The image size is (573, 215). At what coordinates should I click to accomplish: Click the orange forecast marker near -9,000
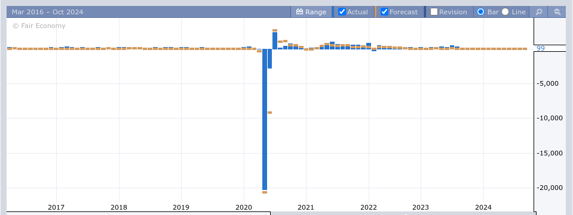(269, 113)
